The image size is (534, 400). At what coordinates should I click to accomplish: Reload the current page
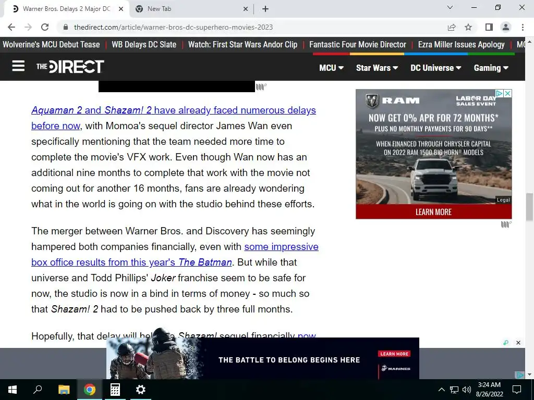[45, 27]
